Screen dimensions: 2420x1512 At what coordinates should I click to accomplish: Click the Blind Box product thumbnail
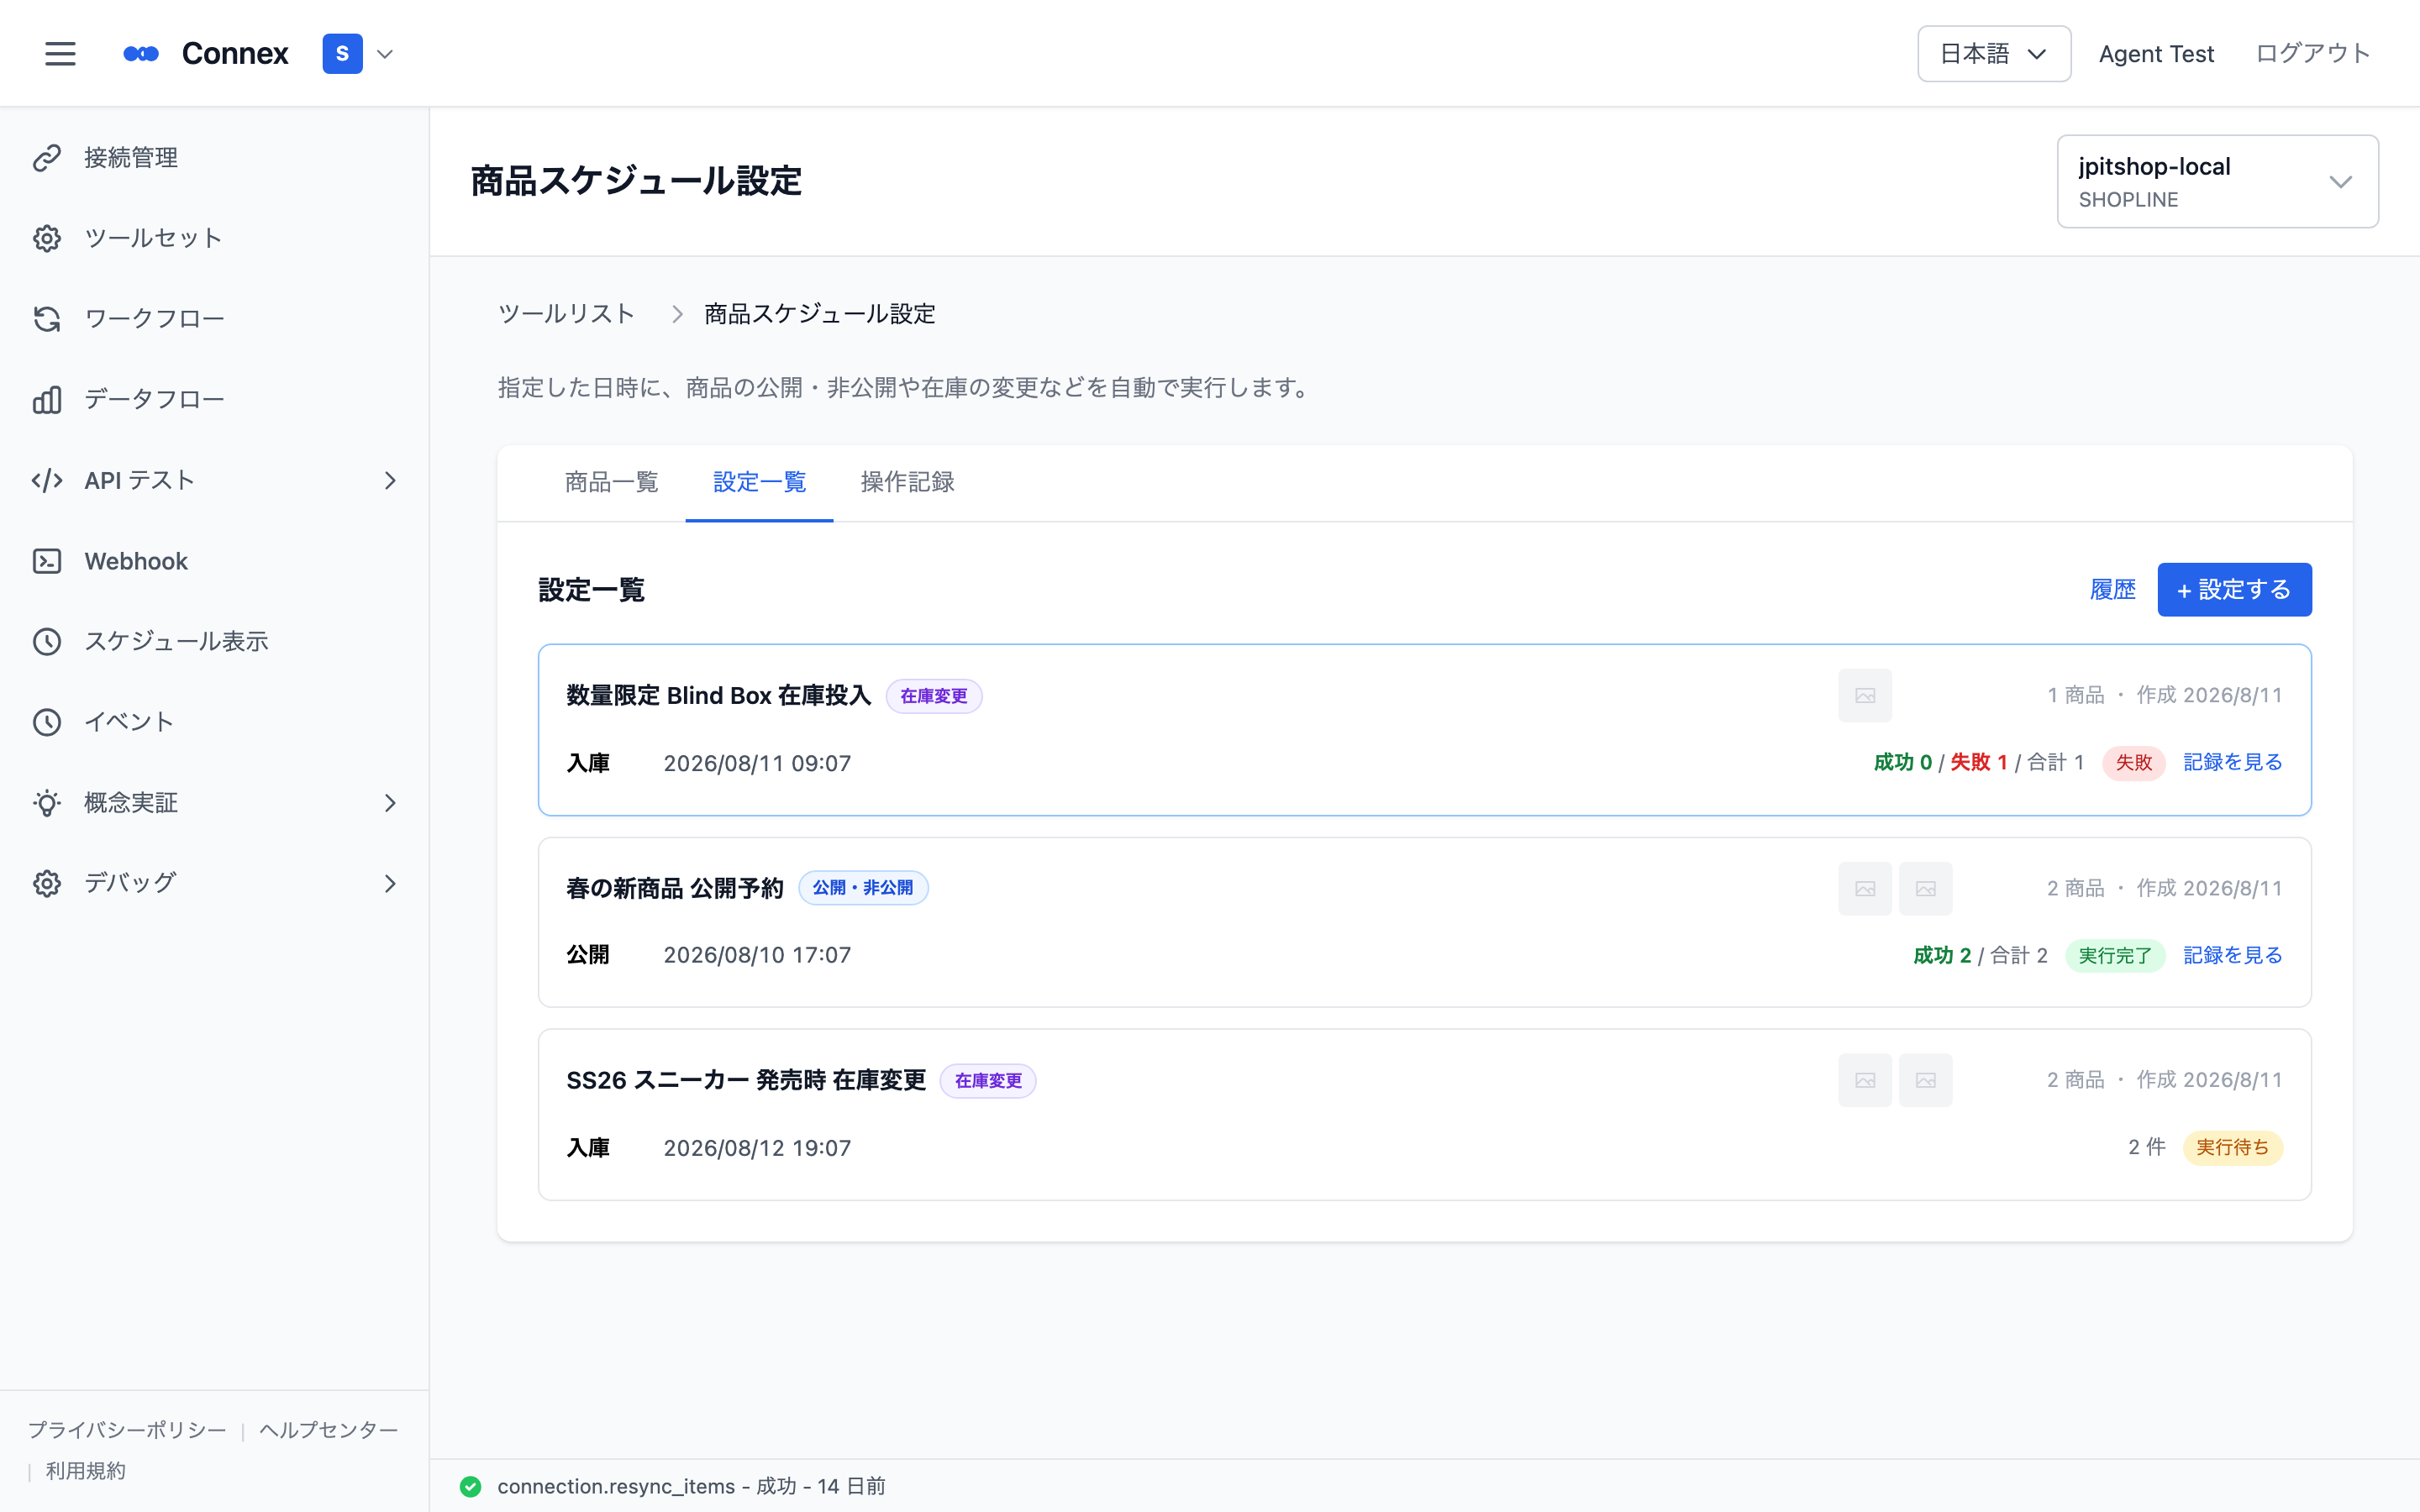click(1865, 696)
